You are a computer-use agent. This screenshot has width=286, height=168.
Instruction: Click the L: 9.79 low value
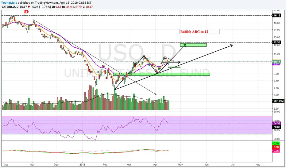pos(77,7)
